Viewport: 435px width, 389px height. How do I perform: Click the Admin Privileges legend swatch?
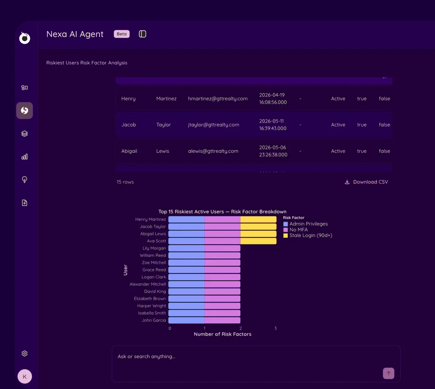pyautogui.click(x=285, y=224)
